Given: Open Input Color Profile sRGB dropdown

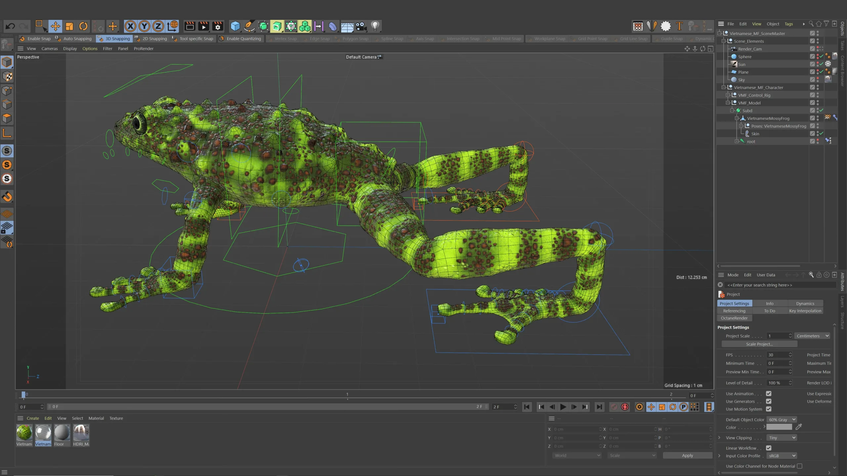Looking at the screenshot, I should click(x=781, y=456).
